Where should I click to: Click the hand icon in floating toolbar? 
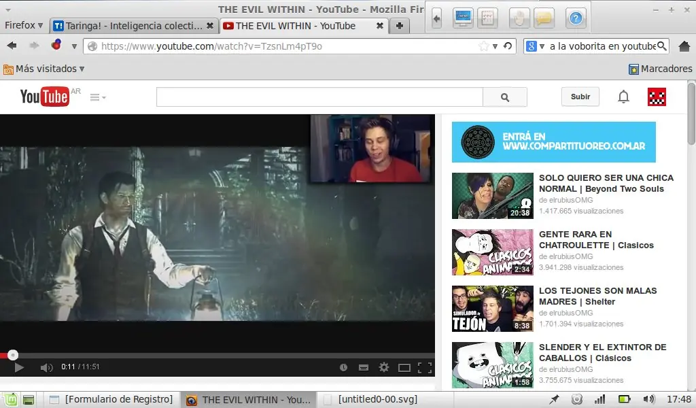[x=519, y=18]
